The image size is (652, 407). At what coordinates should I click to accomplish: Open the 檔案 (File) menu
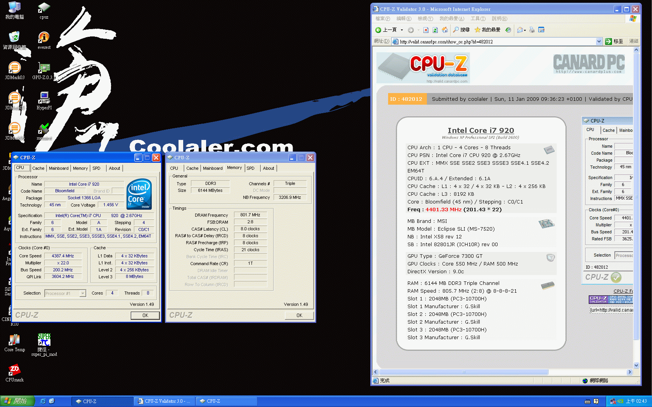pyautogui.click(x=382, y=19)
